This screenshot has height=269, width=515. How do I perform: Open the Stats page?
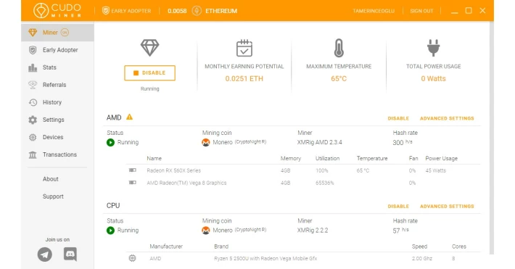(x=57, y=67)
